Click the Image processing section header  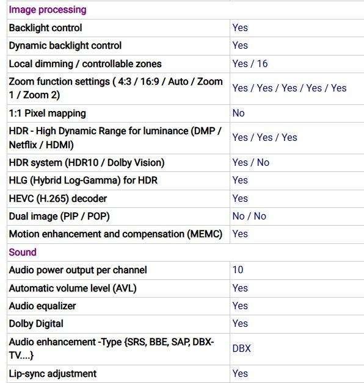pyautogui.click(x=48, y=10)
